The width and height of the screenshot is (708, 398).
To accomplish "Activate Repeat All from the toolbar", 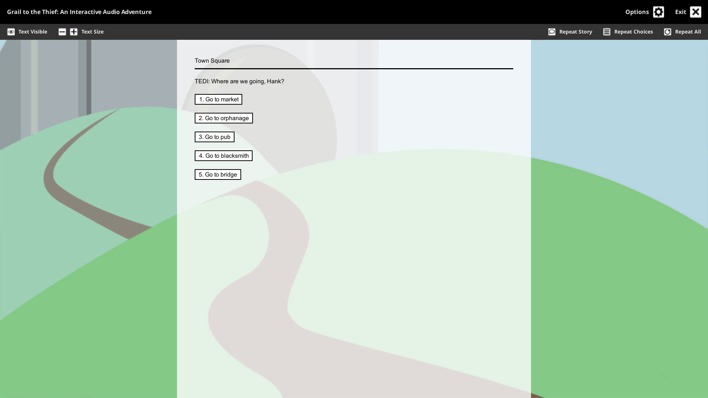I will click(x=688, y=32).
